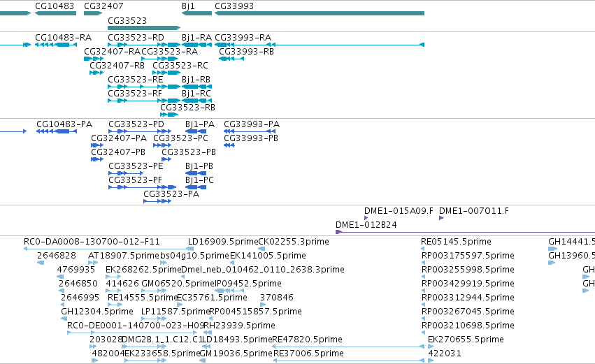Click the CG33523-PD protein label
The width and height of the screenshot is (595, 364).
pyautogui.click(x=136, y=124)
